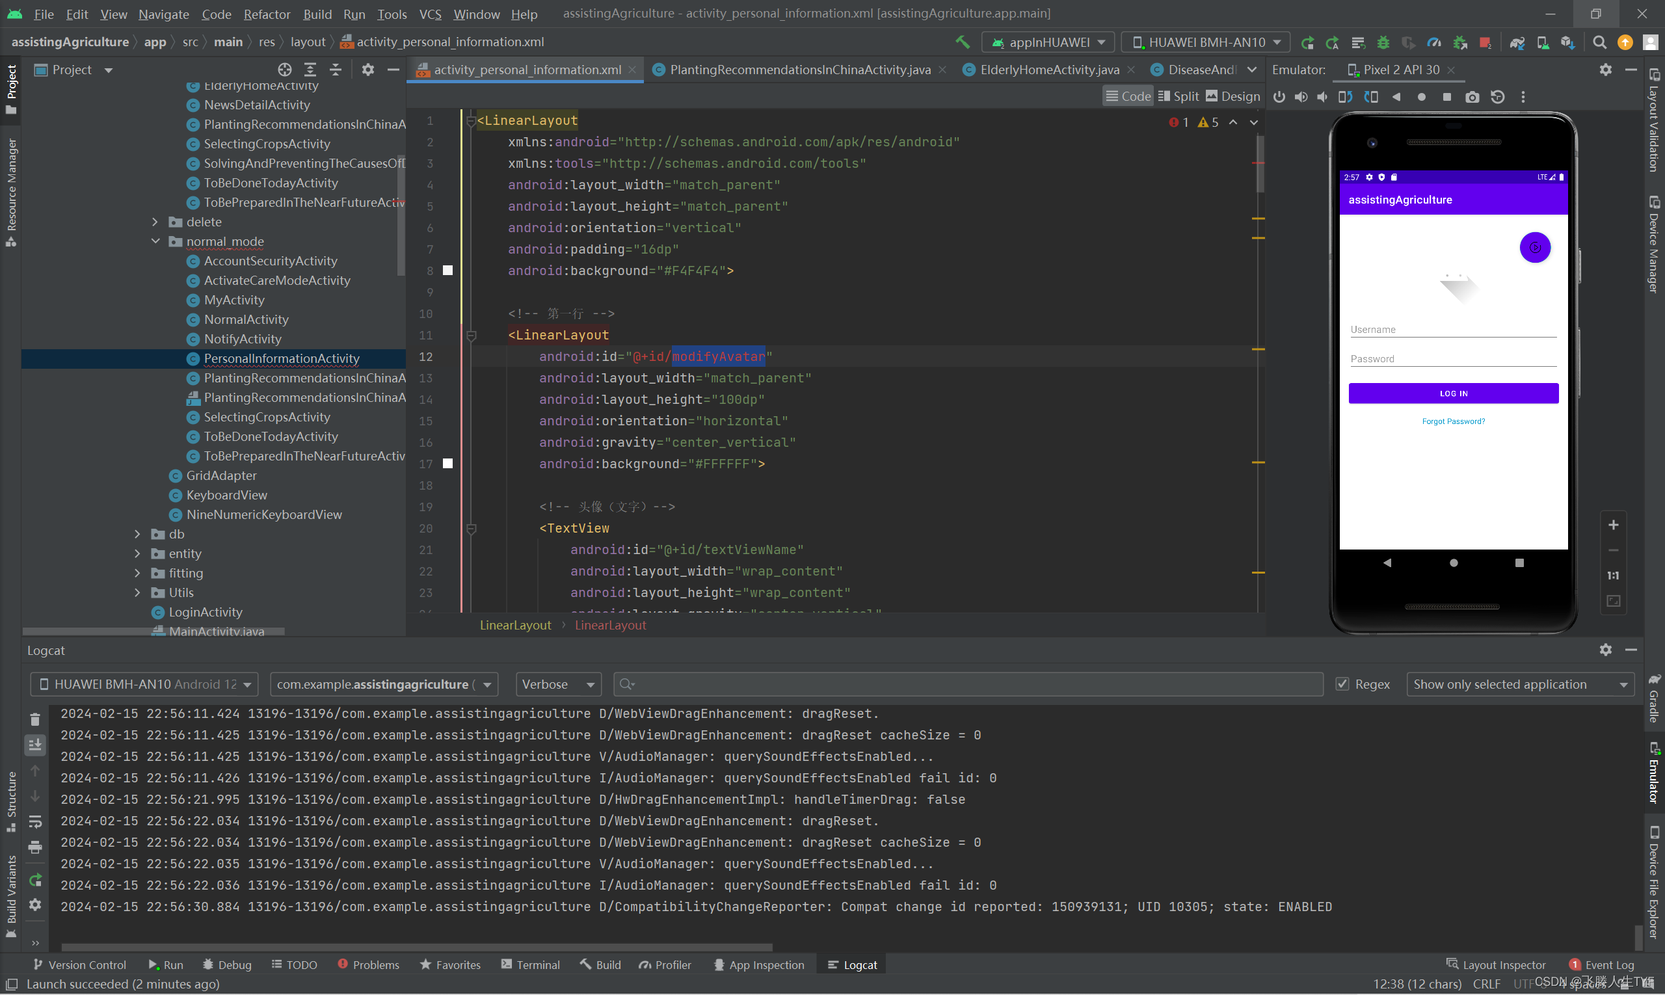Switch editor to Design view mode
1665x995 pixels.
pos(1232,96)
